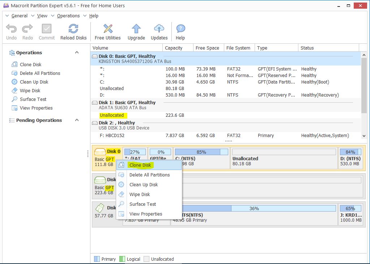Click View Properties in Operations sidebar
The image size is (370, 264).
36,108
